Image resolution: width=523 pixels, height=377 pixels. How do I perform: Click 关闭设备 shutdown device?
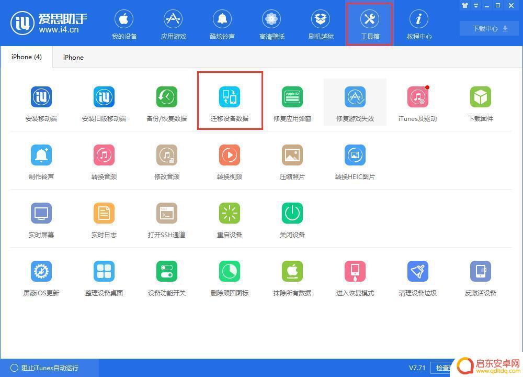[x=292, y=220]
